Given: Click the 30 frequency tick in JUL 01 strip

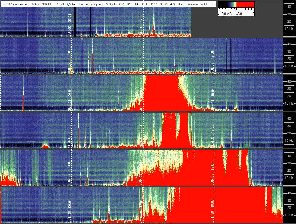Looking at the screenshot, I should coord(289,89).
